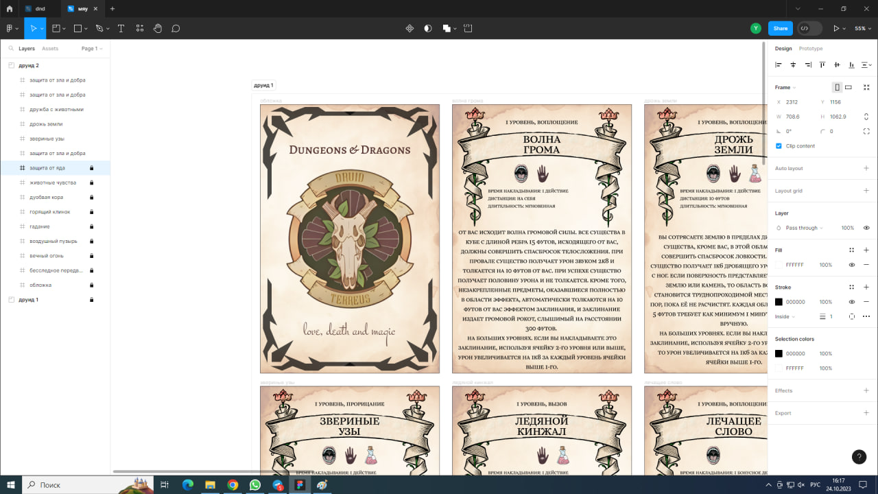Remove the Stroke with minus
878x494 pixels.
click(x=866, y=302)
